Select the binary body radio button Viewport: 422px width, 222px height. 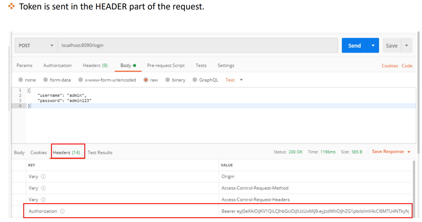[168, 80]
